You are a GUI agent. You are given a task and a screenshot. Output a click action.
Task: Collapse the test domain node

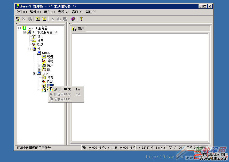click(x=34, y=73)
